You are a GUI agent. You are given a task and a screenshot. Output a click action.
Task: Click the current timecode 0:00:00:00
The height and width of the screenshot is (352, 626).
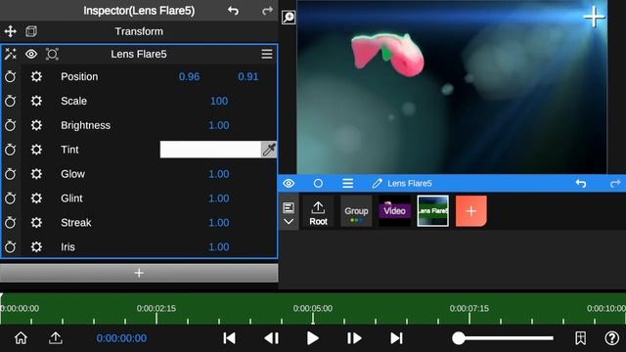(121, 338)
